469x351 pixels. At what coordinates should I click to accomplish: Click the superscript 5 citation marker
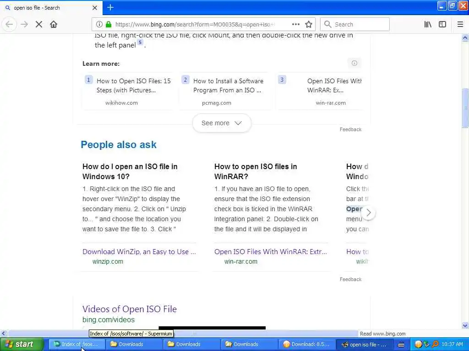pyautogui.click(x=140, y=43)
